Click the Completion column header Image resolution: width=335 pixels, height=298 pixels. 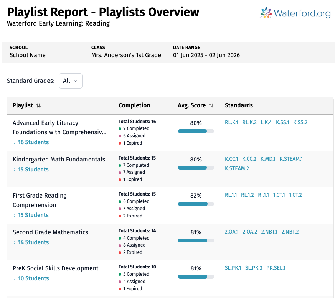134,105
